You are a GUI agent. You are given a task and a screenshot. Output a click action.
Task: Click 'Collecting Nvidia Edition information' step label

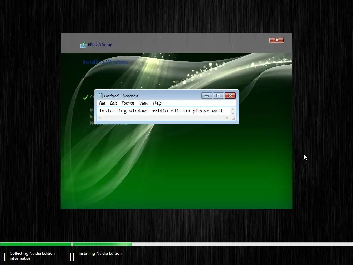click(32, 256)
